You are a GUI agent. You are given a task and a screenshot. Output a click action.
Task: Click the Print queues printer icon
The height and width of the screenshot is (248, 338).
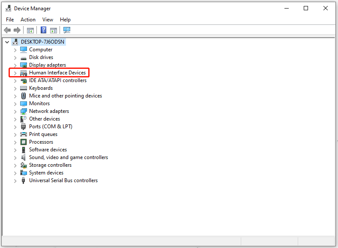pos(24,134)
